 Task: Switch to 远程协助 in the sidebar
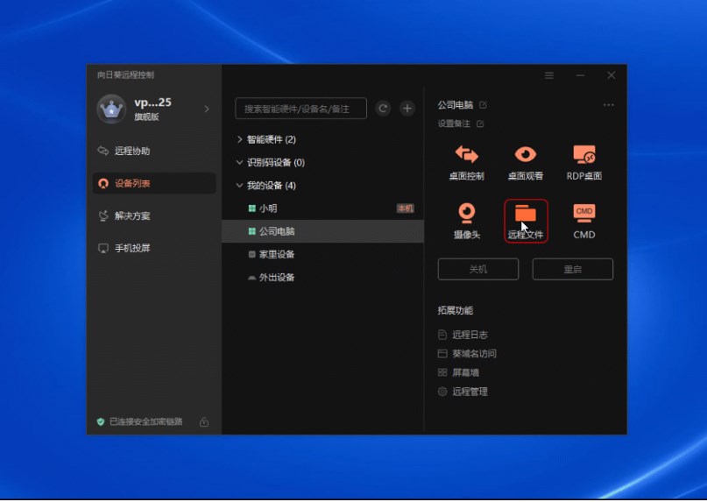[131, 151]
